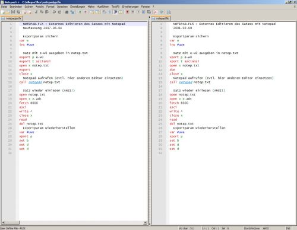Click the Cut scissors icon

[36, 12]
